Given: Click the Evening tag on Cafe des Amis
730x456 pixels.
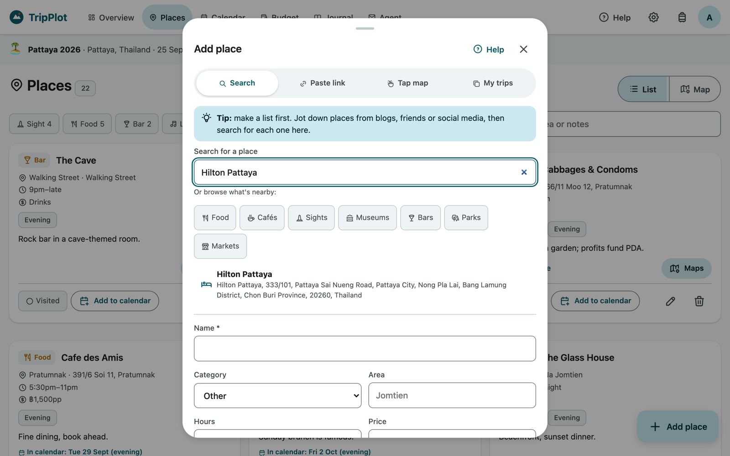Looking at the screenshot, I should (x=37, y=418).
